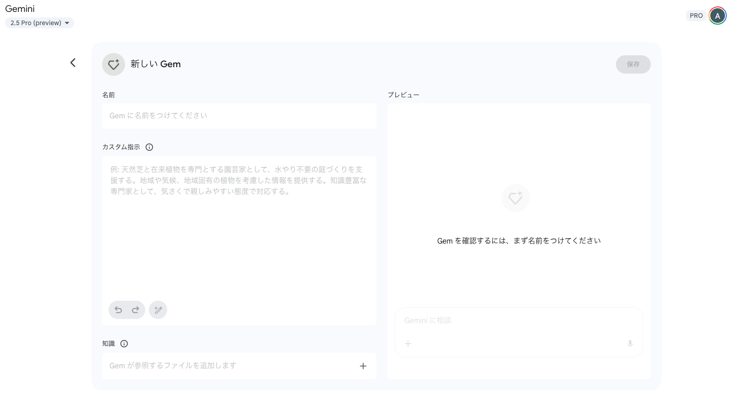Image resolution: width=730 pixels, height=393 pixels.
Task: Click the プレビュー label
Action: tap(403, 95)
